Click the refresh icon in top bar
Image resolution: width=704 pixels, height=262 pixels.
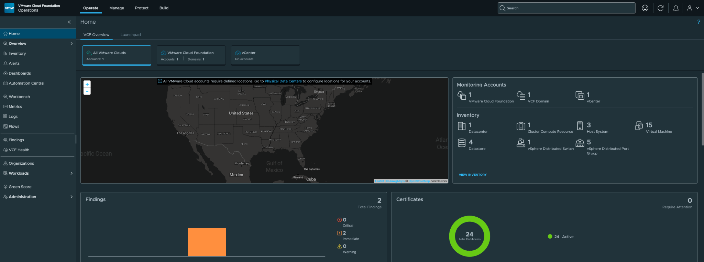coord(660,8)
